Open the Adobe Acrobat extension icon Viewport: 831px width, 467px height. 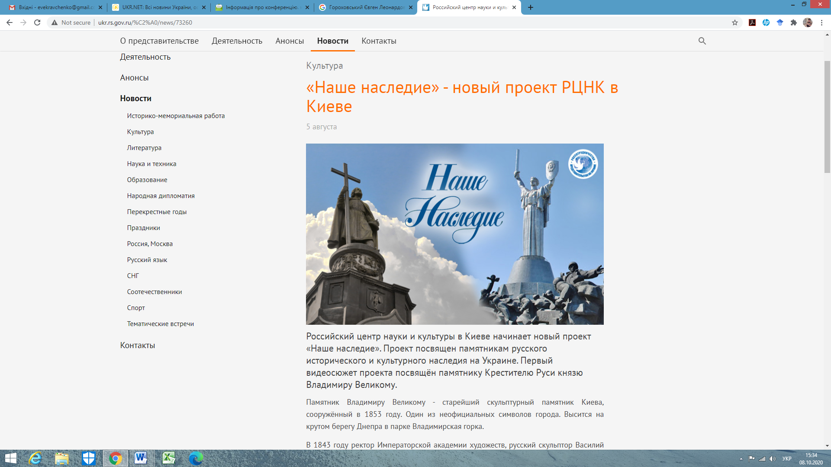(752, 22)
